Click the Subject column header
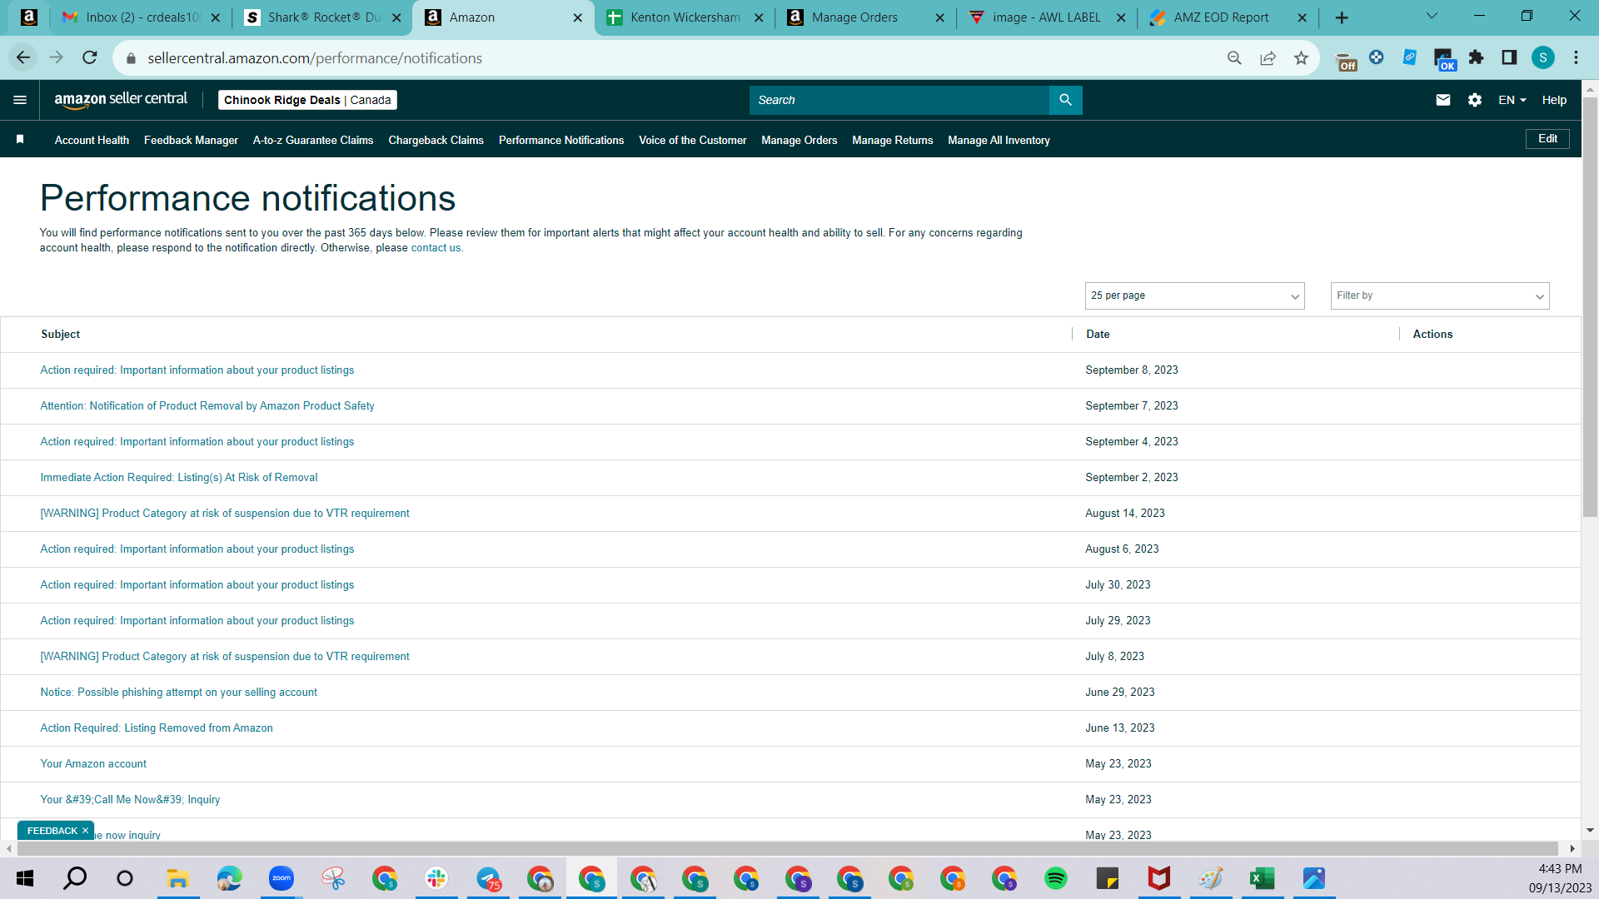 pyautogui.click(x=61, y=335)
